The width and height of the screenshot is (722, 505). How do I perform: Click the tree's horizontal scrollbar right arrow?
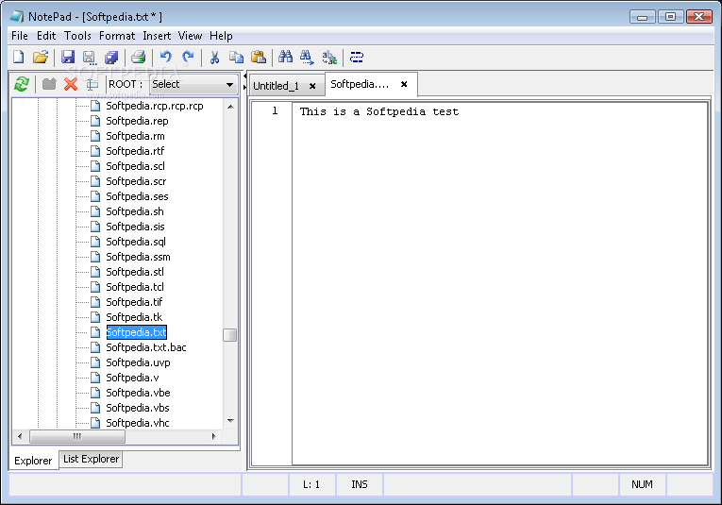pyautogui.click(x=213, y=436)
